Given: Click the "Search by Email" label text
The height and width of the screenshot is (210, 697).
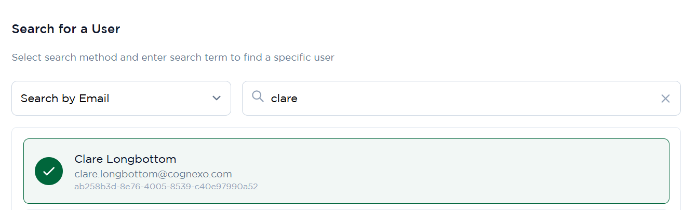Looking at the screenshot, I should click(x=65, y=99).
